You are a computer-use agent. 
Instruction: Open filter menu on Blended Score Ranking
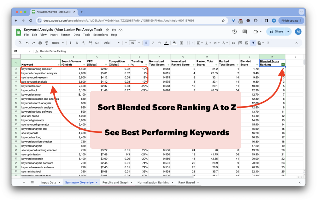click(283, 64)
